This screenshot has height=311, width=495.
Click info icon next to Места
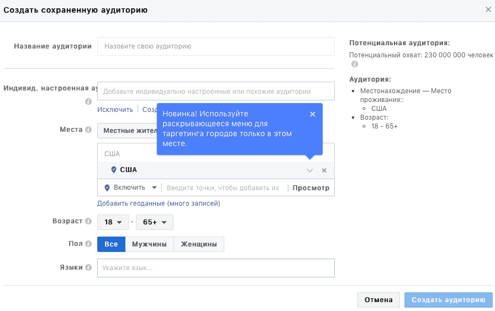pyautogui.click(x=88, y=130)
